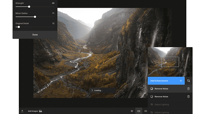Viewport: 203px width, 114px height.
Task: Click the Strength slider handle
Action: pyautogui.click(x=29, y=6)
